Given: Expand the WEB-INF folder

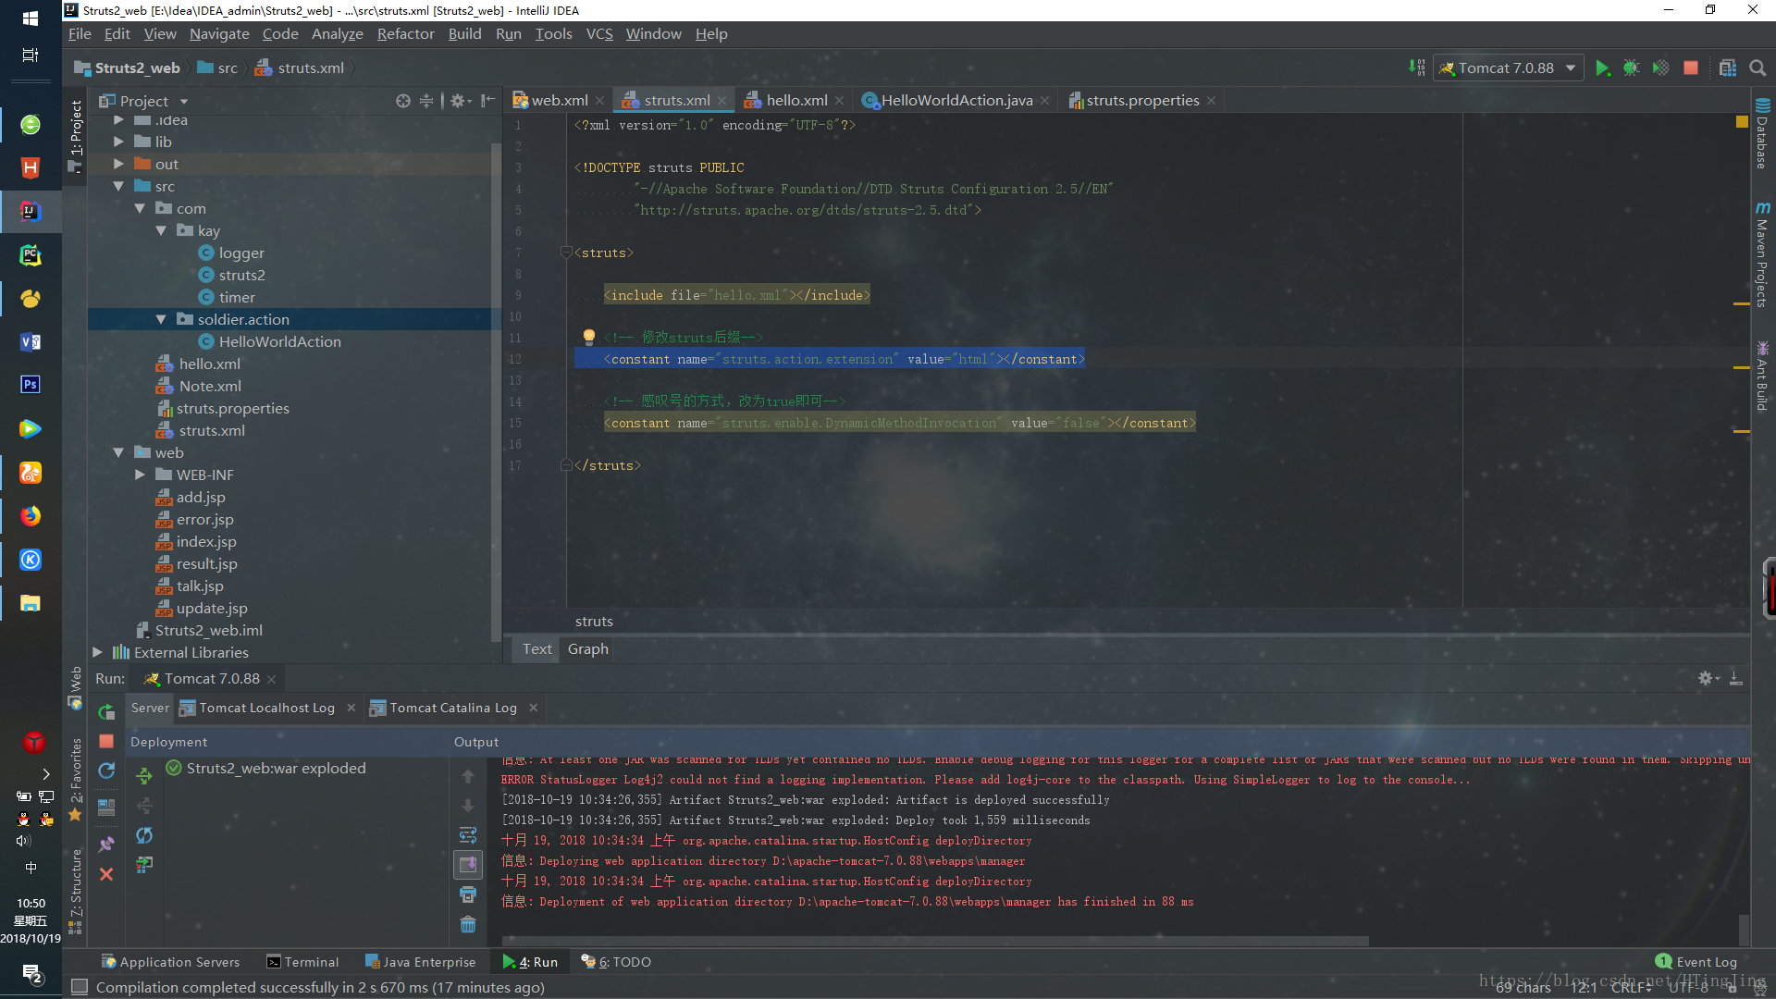Looking at the screenshot, I should coord(140,475).
